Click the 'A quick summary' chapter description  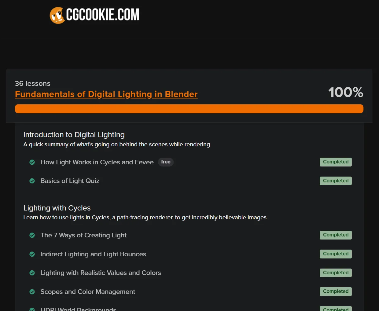117,145
